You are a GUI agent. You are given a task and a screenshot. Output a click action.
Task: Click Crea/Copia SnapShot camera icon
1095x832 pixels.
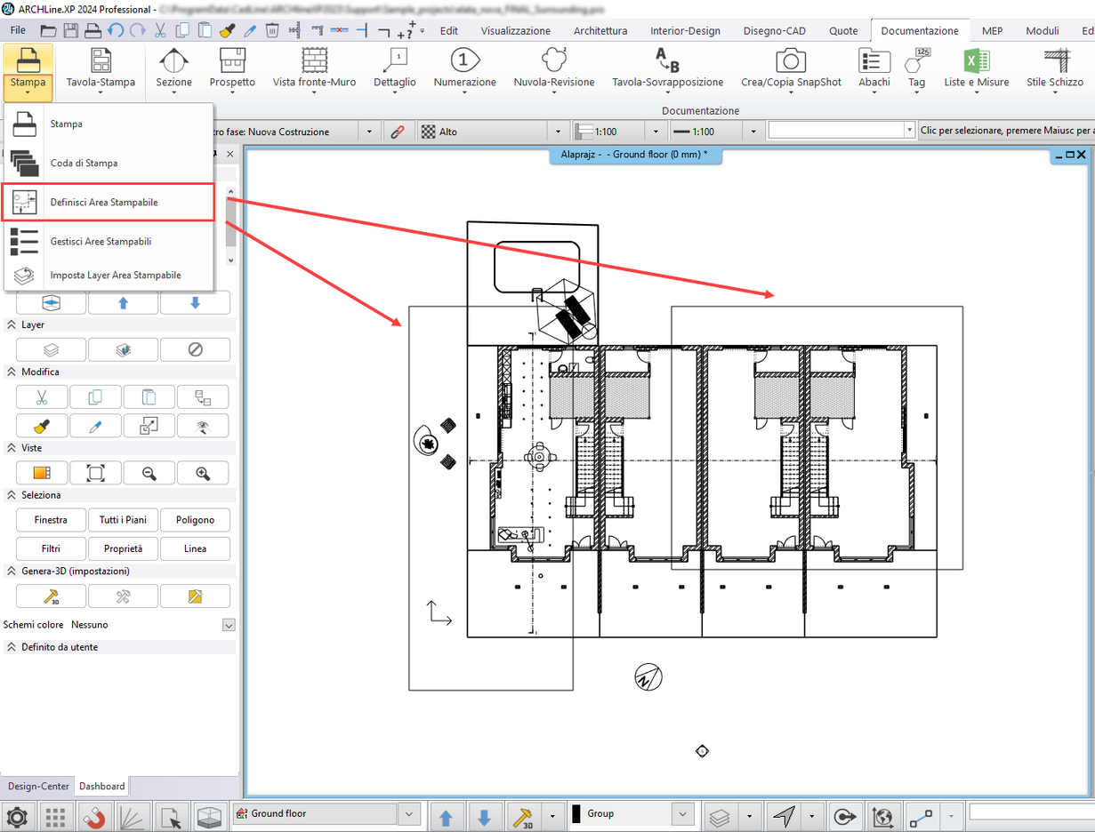tap(791, 60)
